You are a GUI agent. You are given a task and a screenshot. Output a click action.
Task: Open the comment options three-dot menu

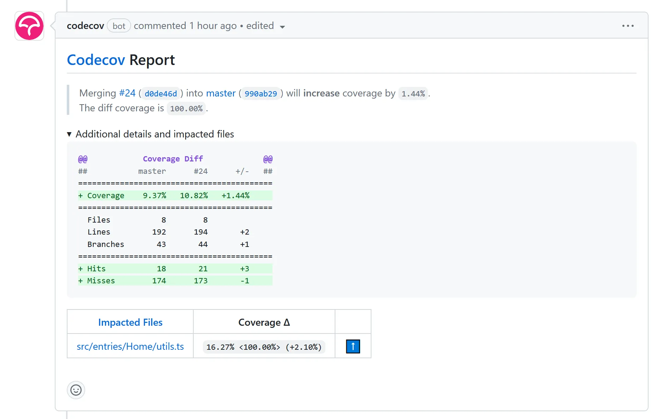(628, 26)
